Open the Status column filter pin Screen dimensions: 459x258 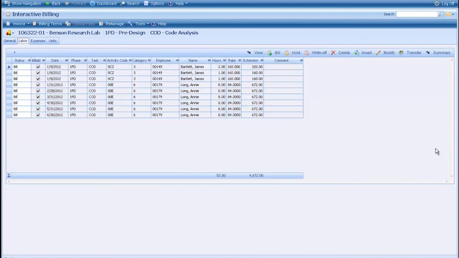(x=29, y=61)
